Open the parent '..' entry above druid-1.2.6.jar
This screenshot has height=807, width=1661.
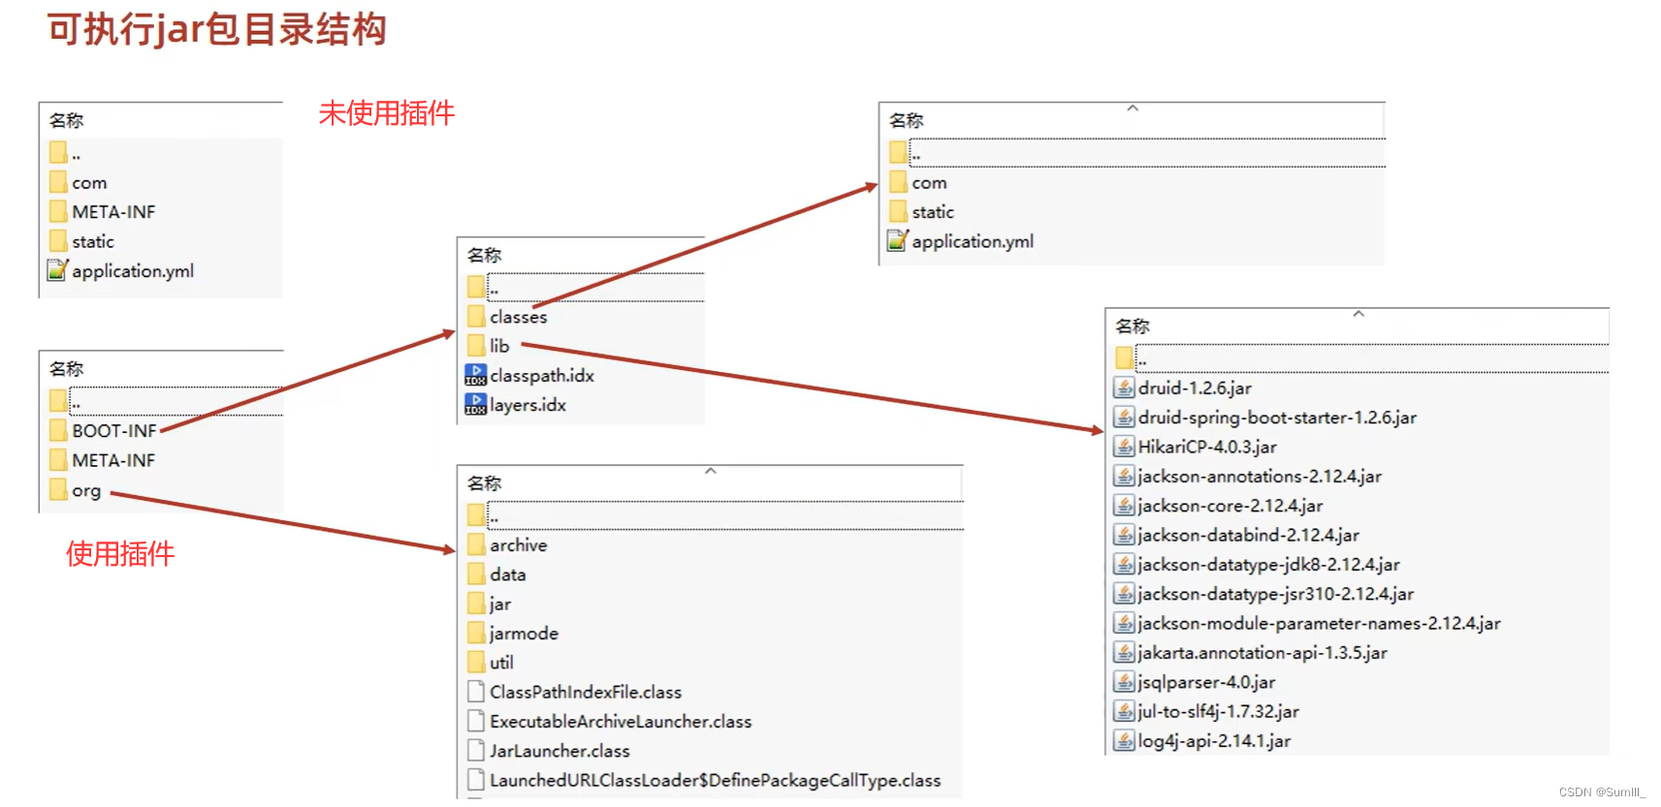coord(1360,357)
